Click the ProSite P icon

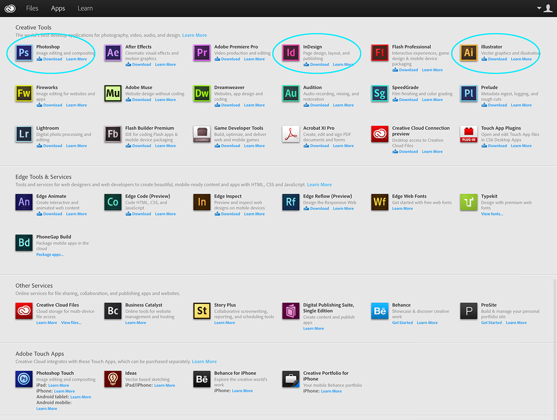click(x=469, y=311)
